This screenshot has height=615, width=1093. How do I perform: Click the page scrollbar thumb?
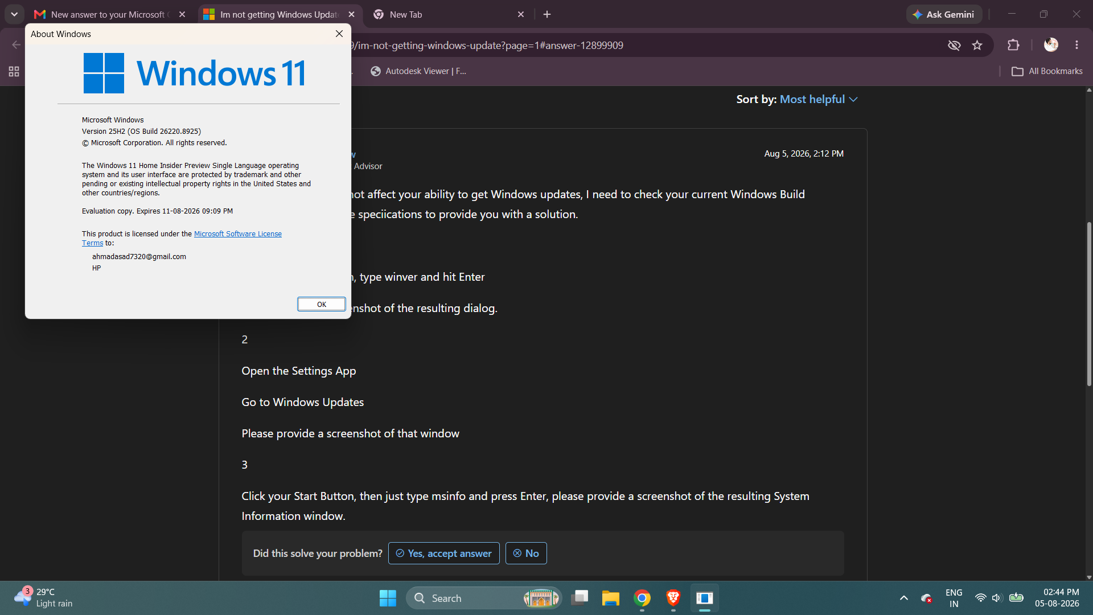click(x=1089, y=305)
